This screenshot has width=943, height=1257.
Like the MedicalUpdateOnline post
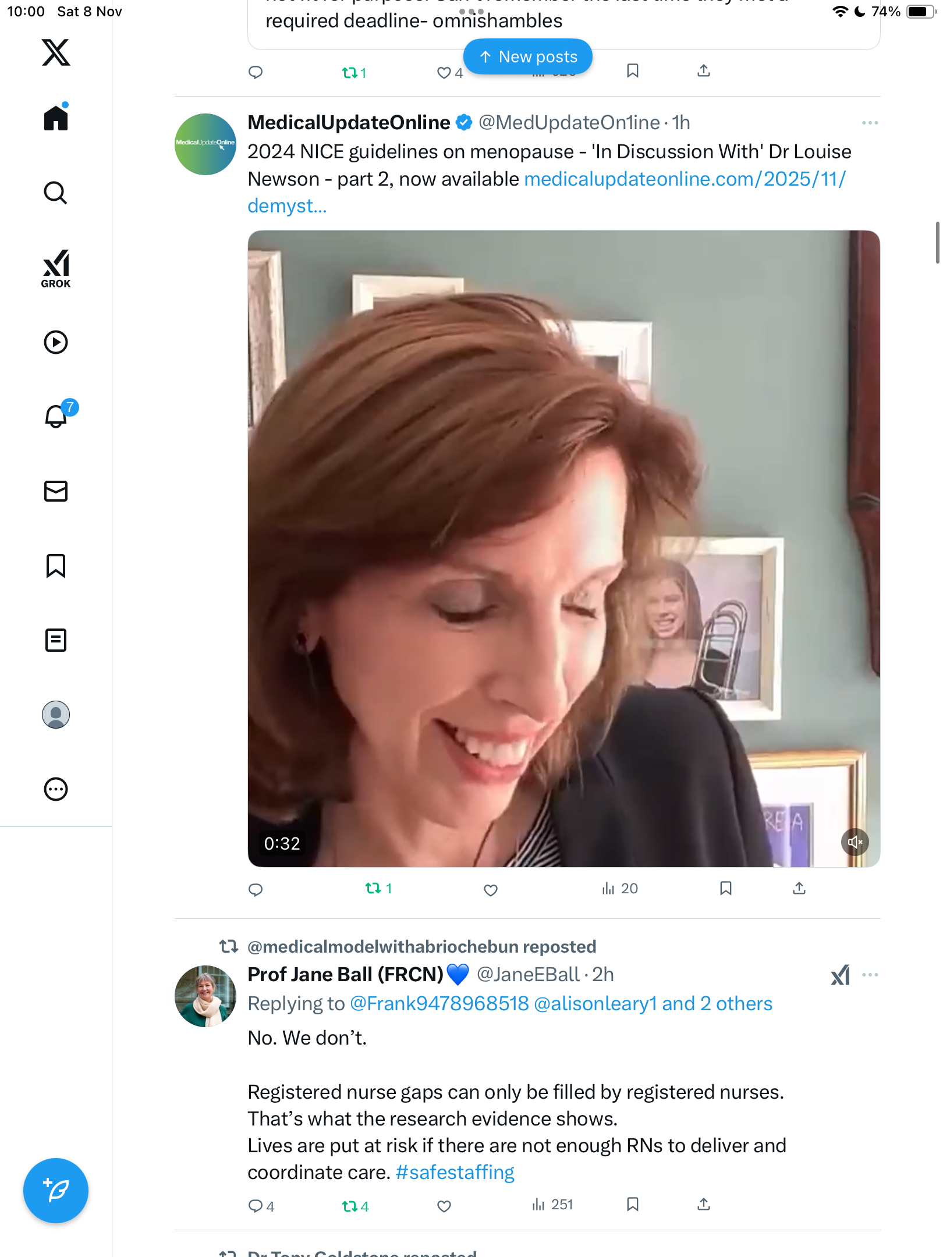pyautogui.click(x=491, y=890)
